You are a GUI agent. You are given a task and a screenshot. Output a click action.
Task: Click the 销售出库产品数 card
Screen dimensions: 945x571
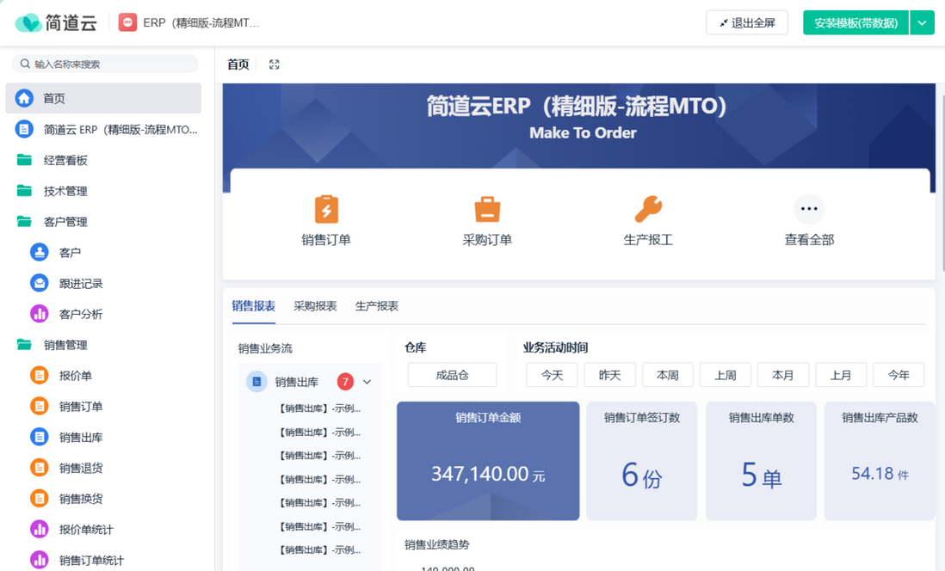[x=880, y=461]
